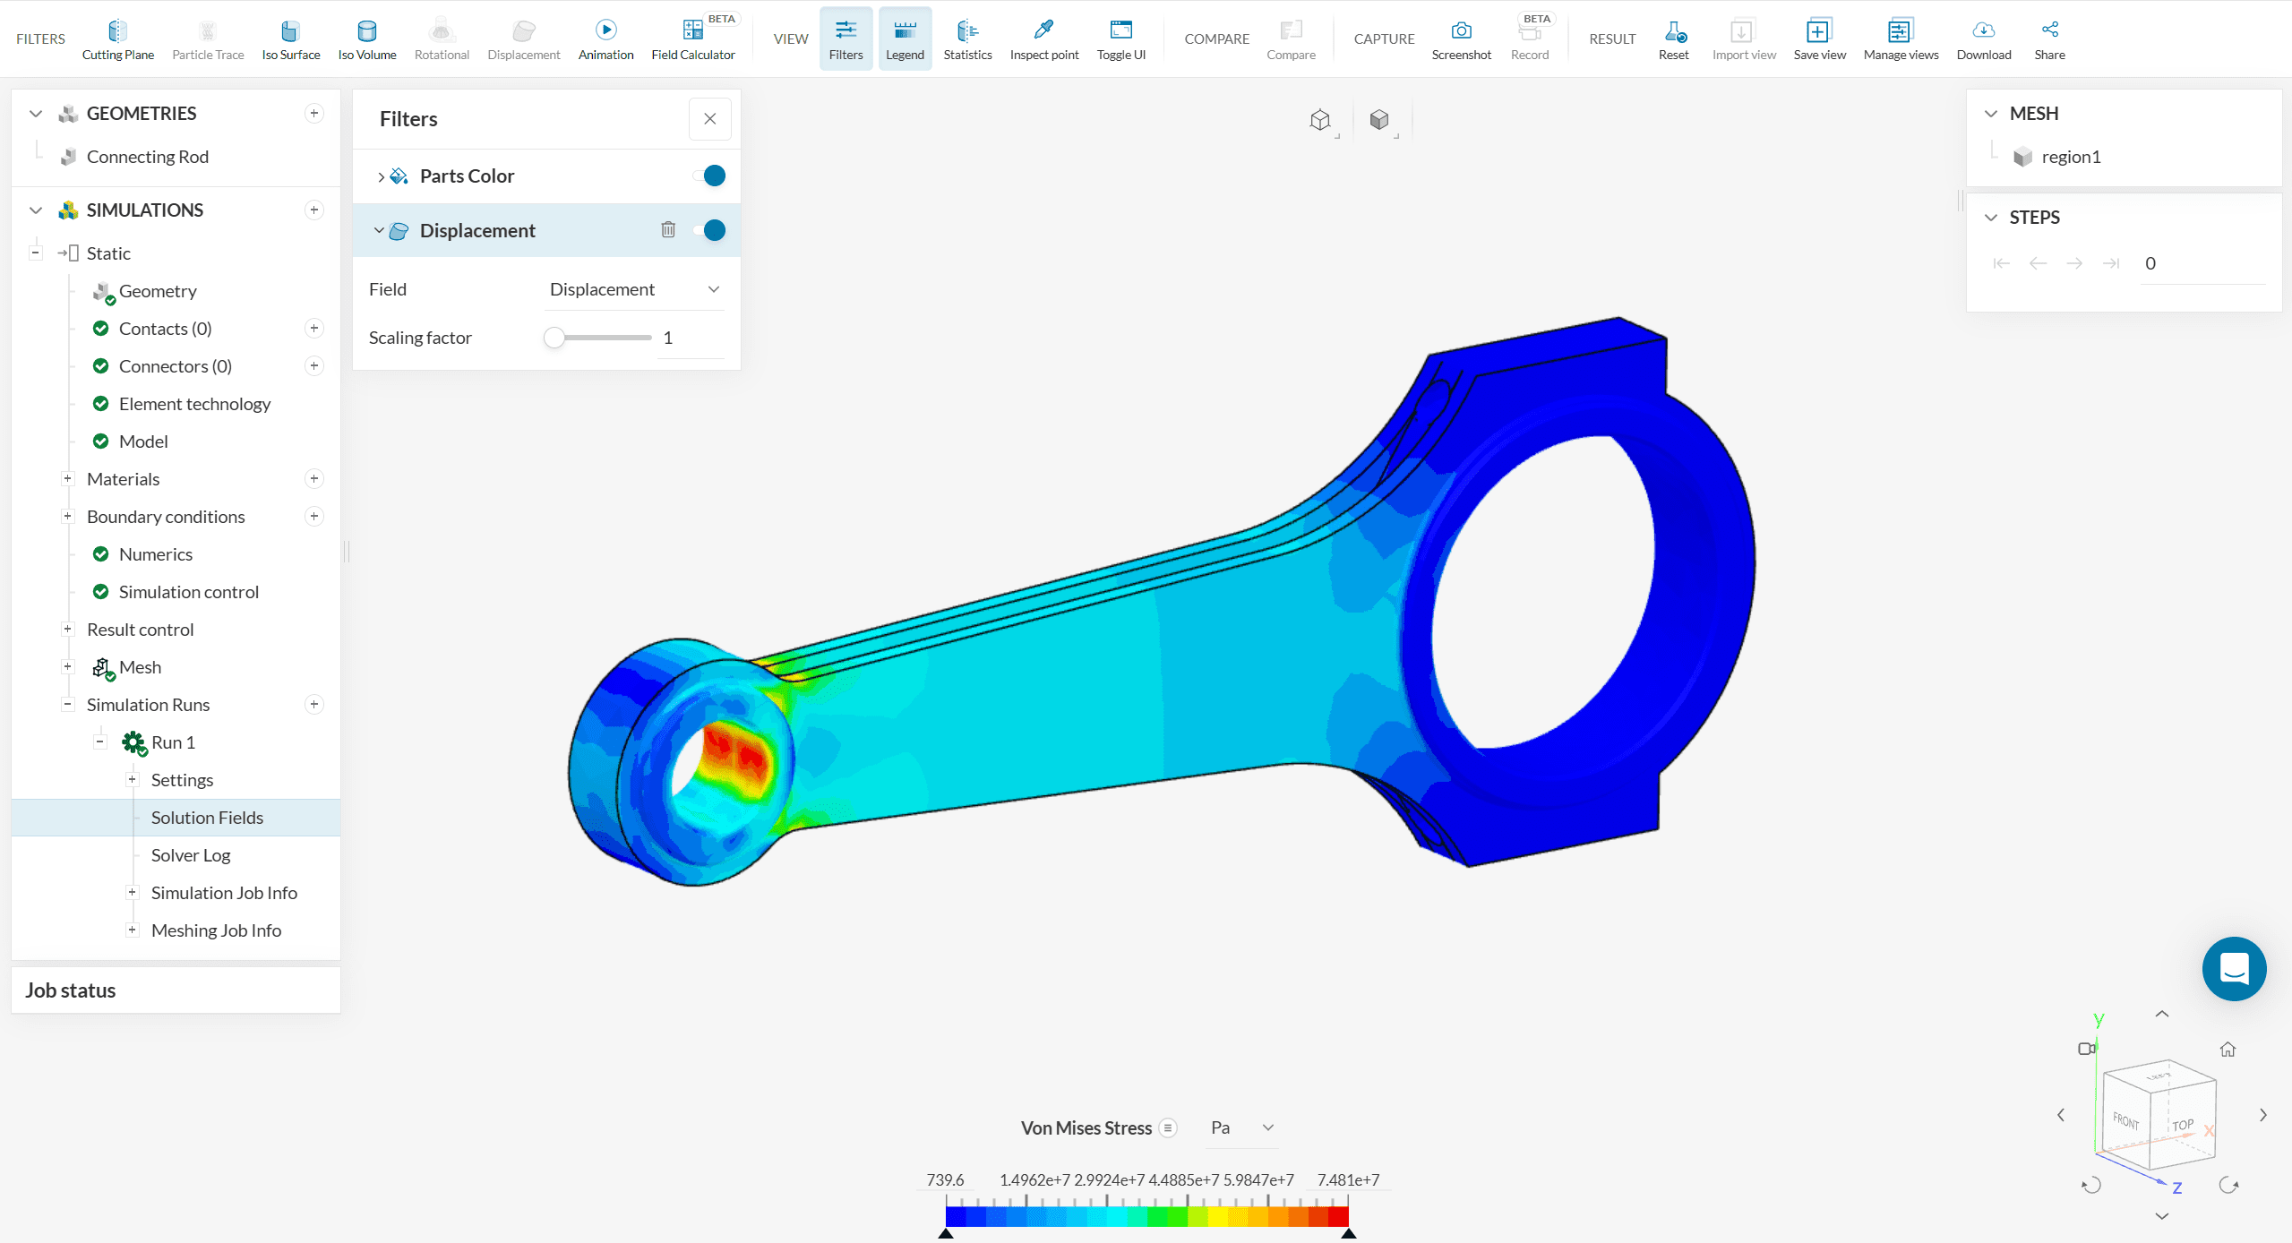Start the Animation filter
Screen dimensions: 2292x1243
click(605, 39)
